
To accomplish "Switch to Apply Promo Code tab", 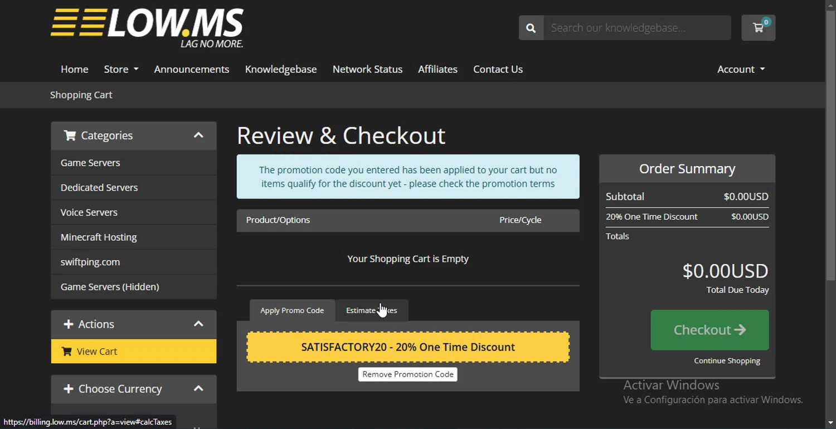I will 292,310.
